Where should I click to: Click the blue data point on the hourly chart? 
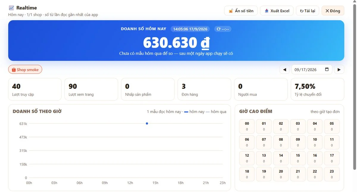(x=147, y=123)
